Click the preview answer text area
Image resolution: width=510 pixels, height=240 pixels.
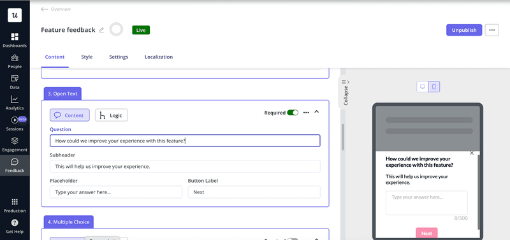tap(426, 202)
